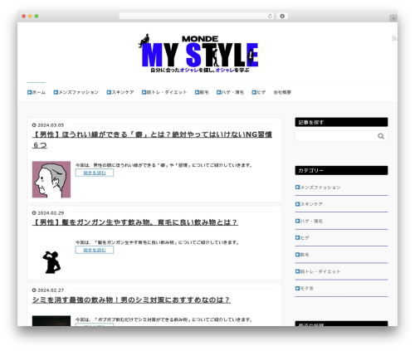415x351 pixels.
Task: Click the browser reload icon
Action: [x=270, y=16]
